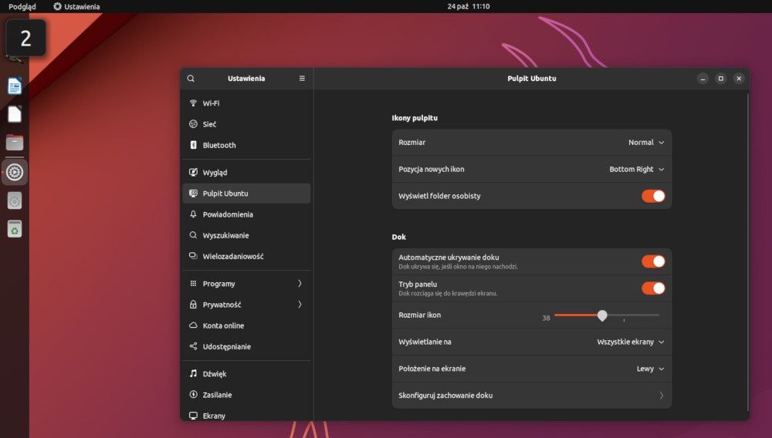
Task: Select Zasilanie in the settings sidebar
Action: pyautogui.click(x=247, y=395)
